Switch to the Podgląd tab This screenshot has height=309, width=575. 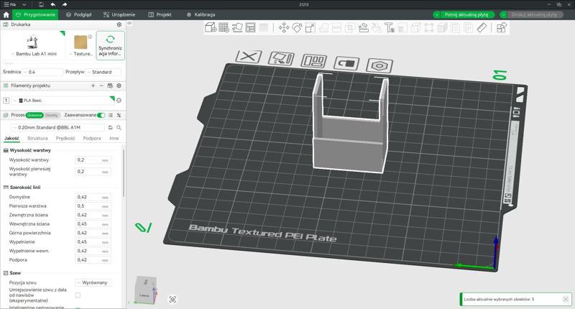pos(79,14)
